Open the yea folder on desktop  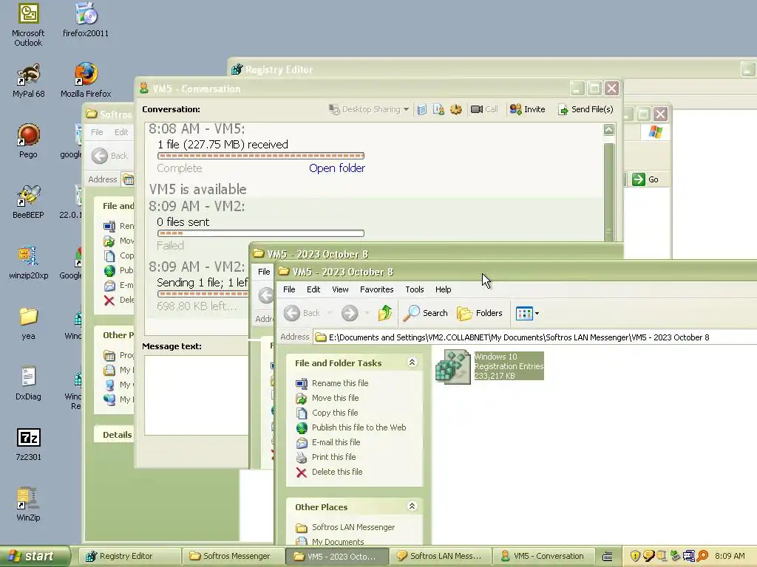click(28, 323)
